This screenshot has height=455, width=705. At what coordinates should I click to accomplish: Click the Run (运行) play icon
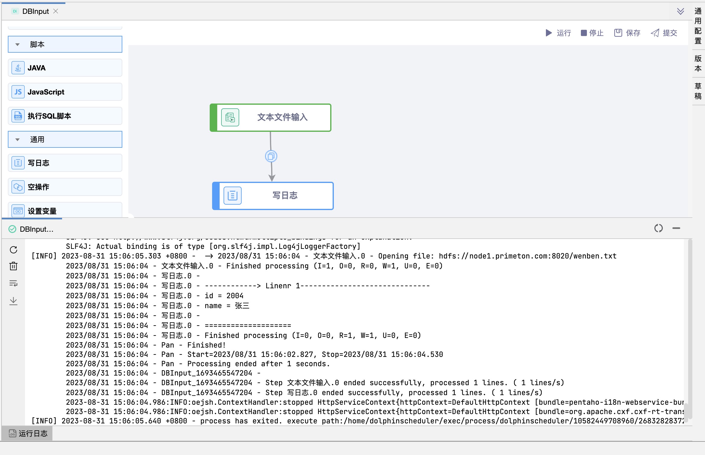[x=549, y=33]
